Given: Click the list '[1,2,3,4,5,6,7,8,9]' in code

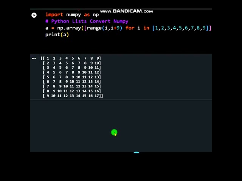Looking at the screenshot, I should coord(180,28).
